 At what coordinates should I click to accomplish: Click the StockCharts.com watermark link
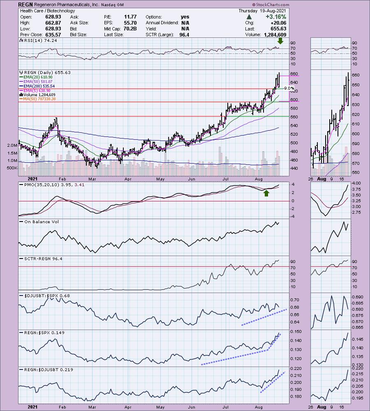click(271, 5)
